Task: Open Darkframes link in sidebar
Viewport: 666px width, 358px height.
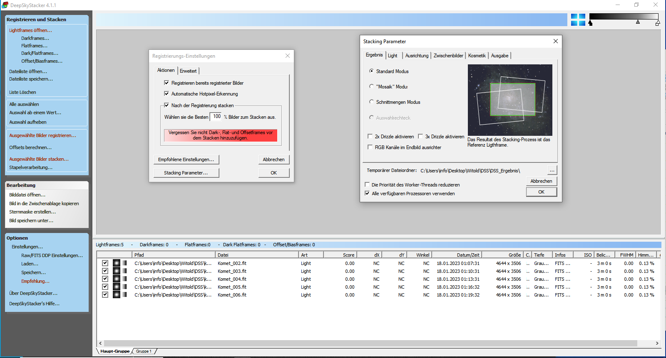Action: tap(35, 38)
